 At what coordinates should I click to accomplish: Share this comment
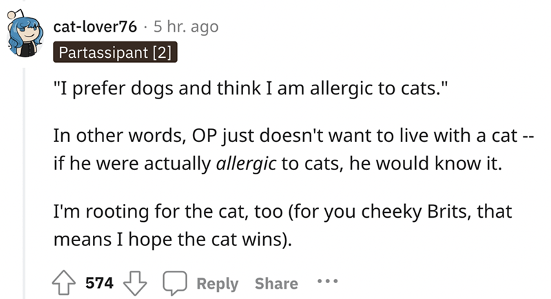pos(276,283)
